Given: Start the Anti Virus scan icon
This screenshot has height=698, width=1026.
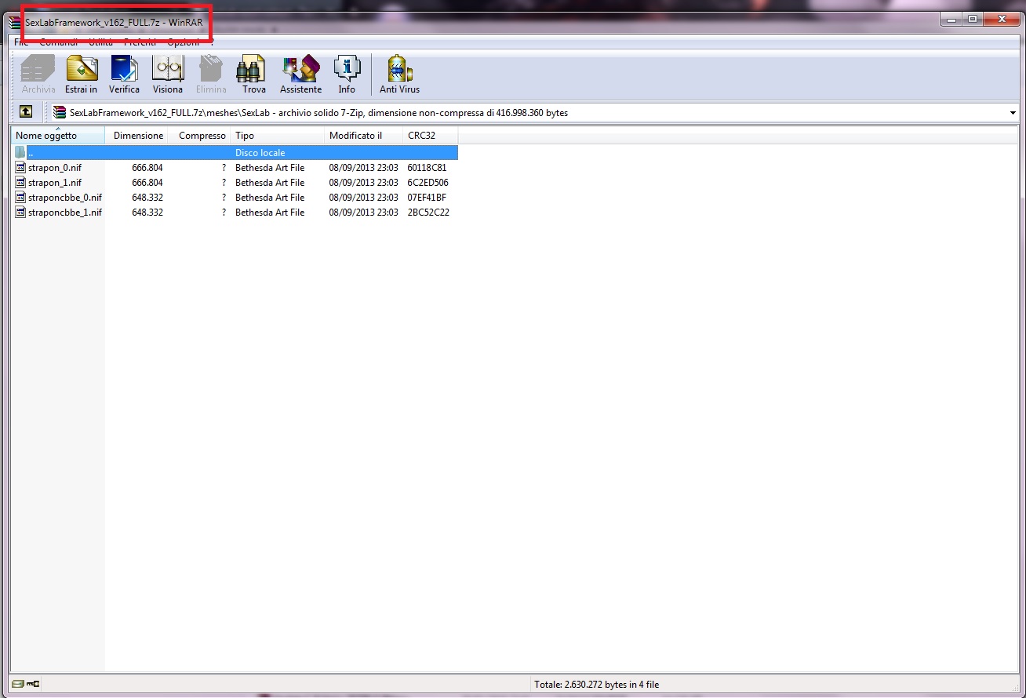Looking at the screenshot, I should pyautogui.click(x=399, y=69).
